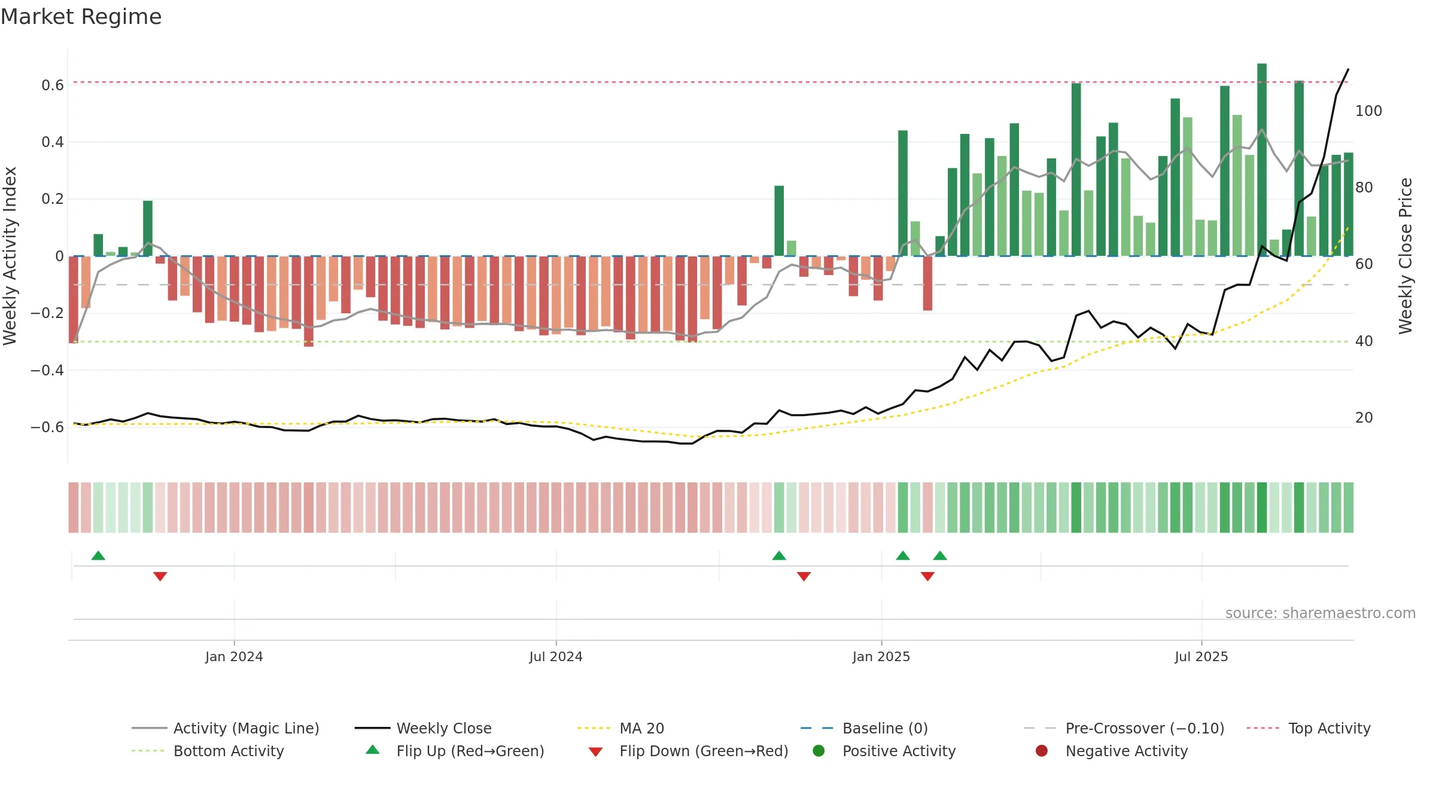Toggle the Pre-Crossover (−0.10) legend entry
This screenshot has width=1436, height=807.
coord(1124,728)
